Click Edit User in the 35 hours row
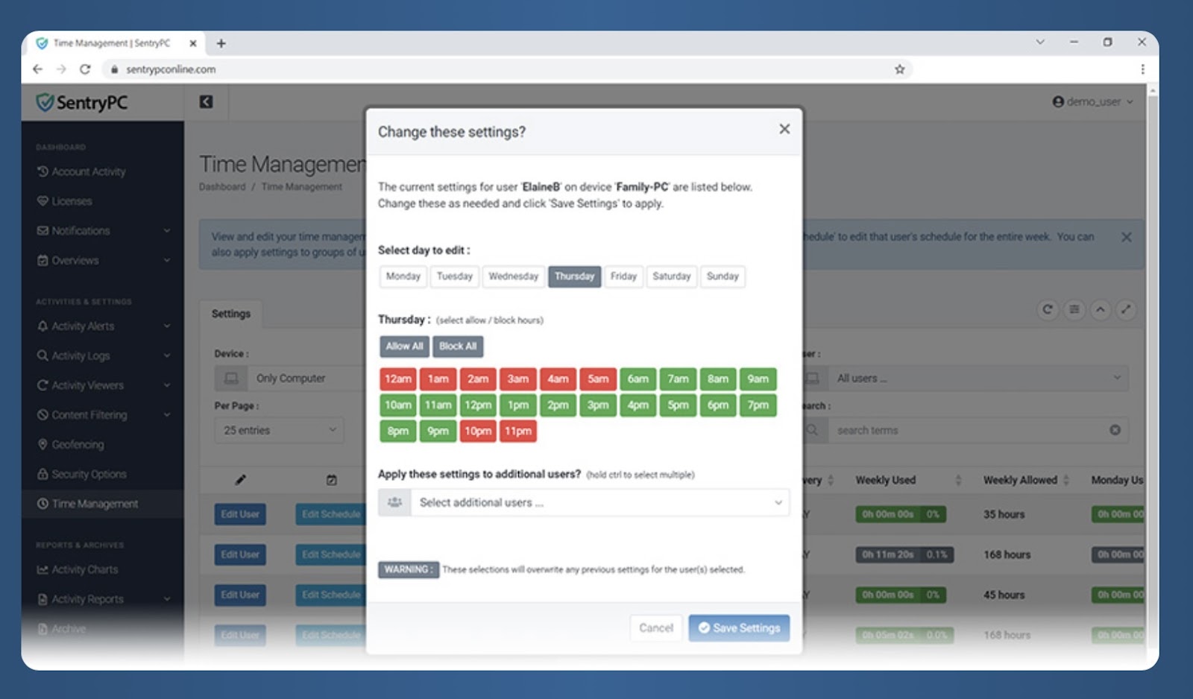 pyautogui.click(x=240, y=515)
